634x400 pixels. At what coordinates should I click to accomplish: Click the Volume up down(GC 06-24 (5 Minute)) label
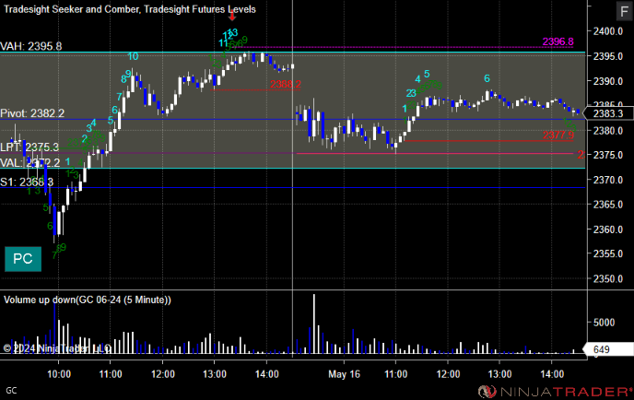88,300
